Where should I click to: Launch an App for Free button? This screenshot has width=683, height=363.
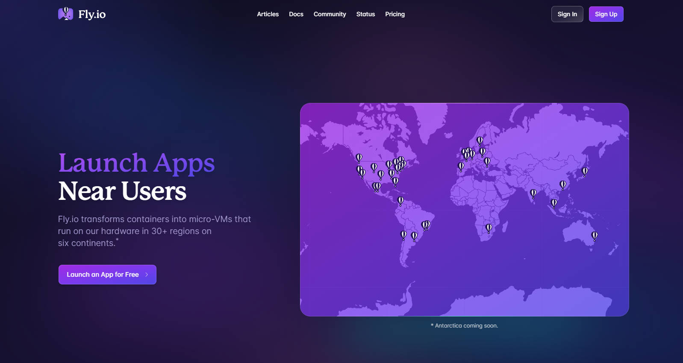click(107, 275)
